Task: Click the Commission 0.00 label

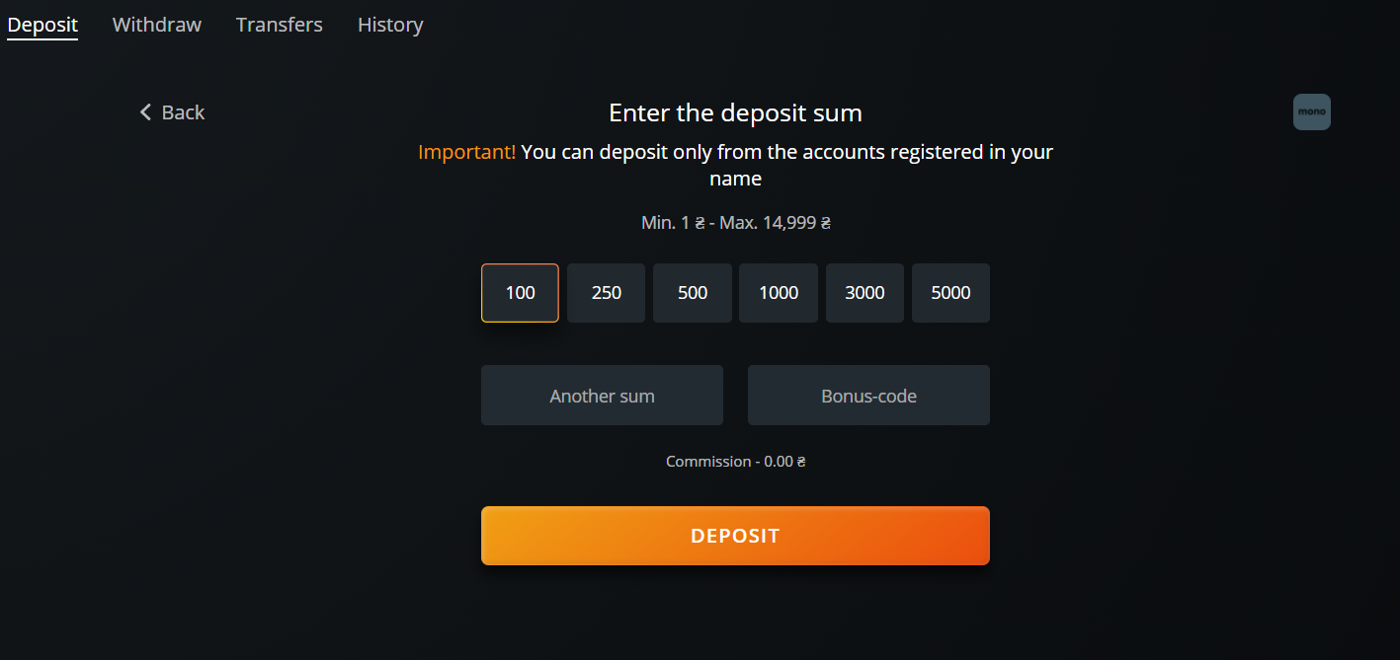Action: tap(735, 462)
